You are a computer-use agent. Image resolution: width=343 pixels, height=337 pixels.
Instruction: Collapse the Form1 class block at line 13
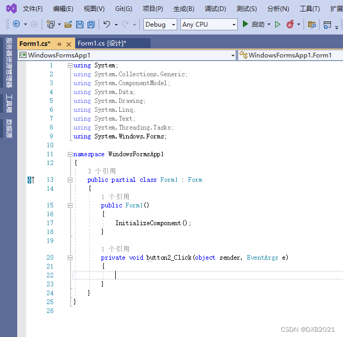tap(70, 180)
